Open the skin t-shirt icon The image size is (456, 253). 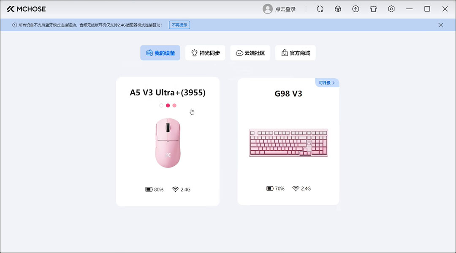point(373,9)
